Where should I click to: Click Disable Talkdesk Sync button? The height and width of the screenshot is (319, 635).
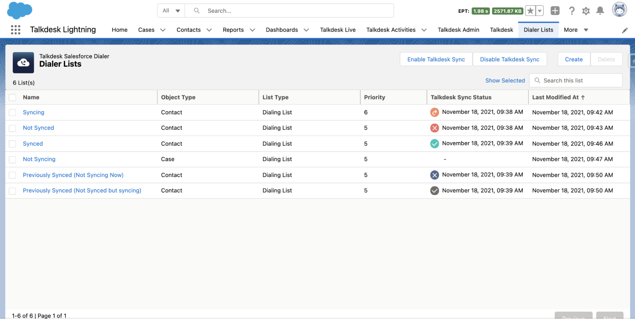tap(510, 59)
